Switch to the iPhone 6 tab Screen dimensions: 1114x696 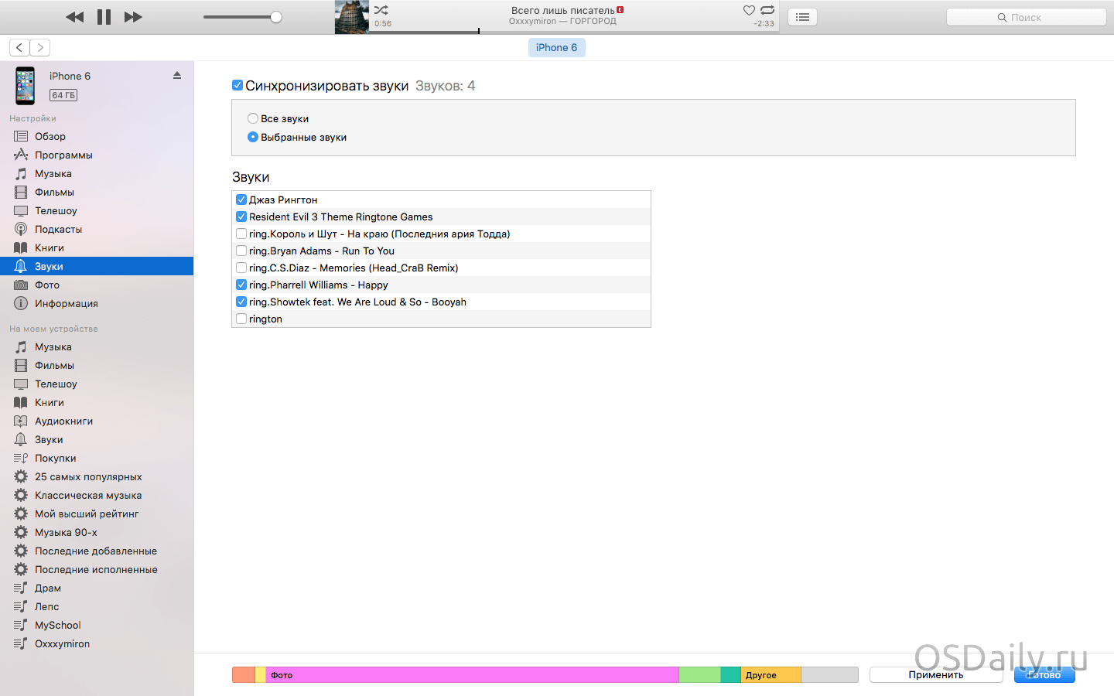556,47
